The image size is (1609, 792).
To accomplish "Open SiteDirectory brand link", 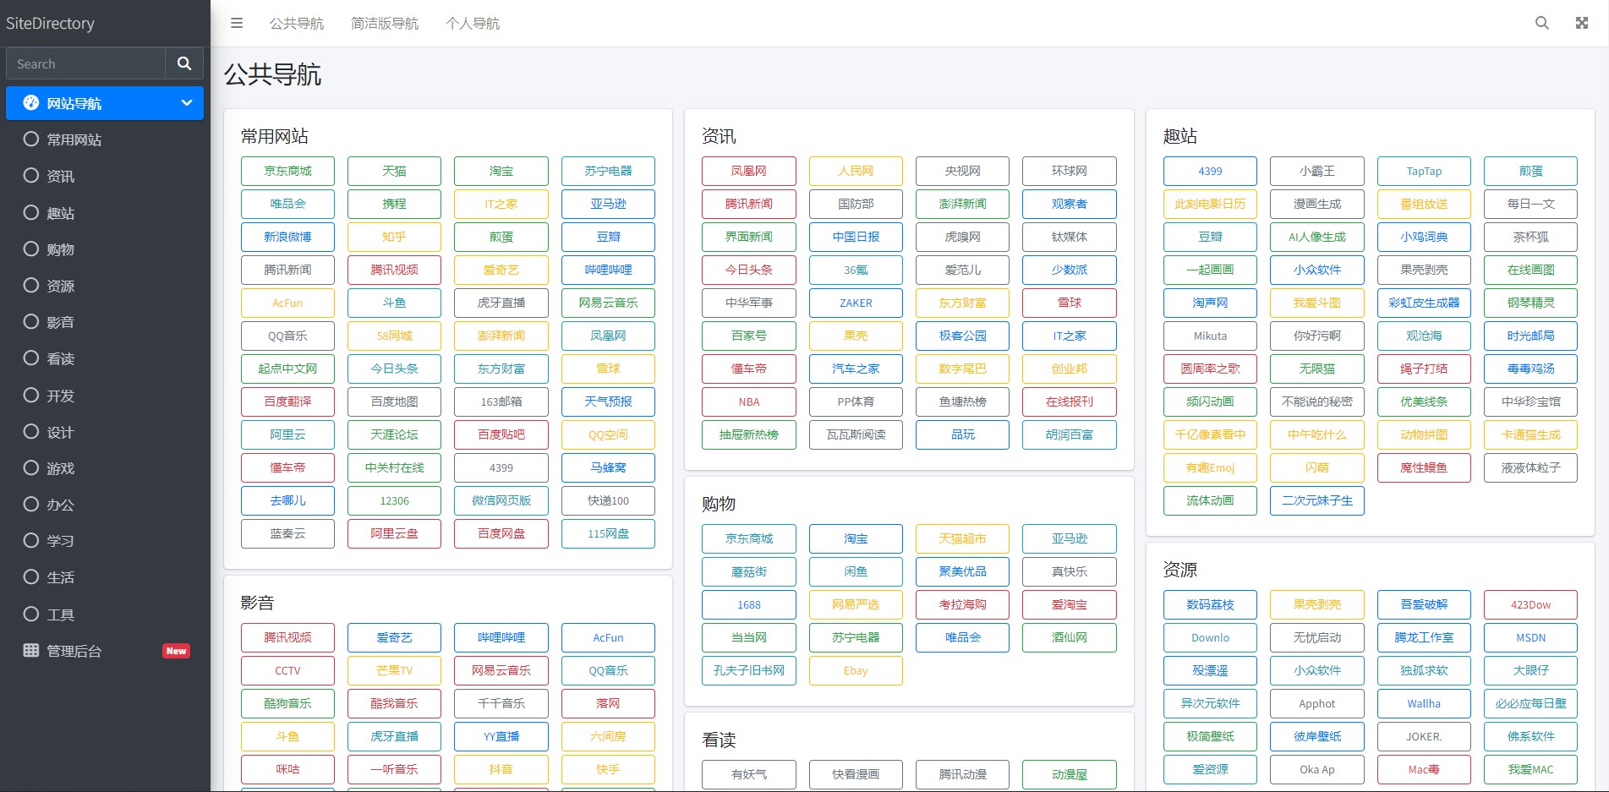I will [50, 24].
